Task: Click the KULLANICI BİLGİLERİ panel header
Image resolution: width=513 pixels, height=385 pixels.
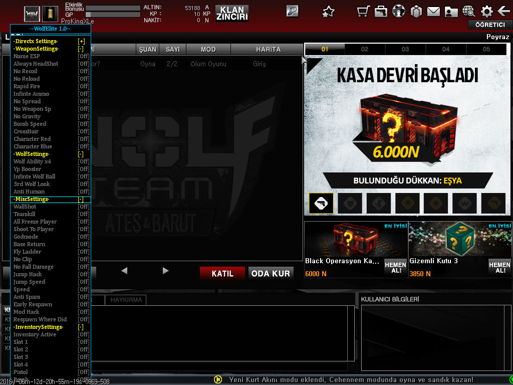Action: pos(390,299)
